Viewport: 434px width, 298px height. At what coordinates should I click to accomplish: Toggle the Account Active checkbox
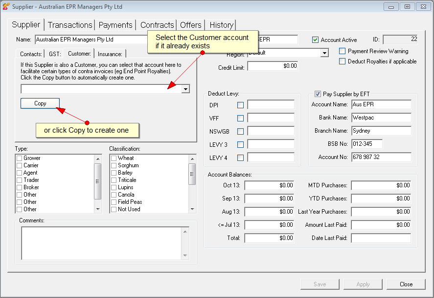pos(316,40)
